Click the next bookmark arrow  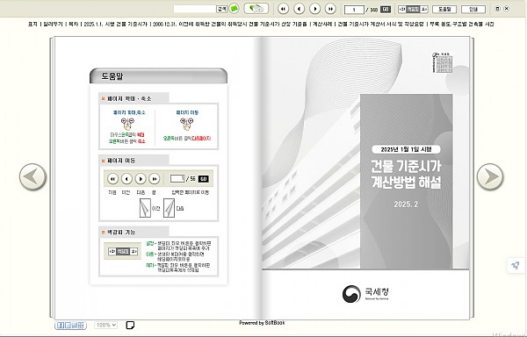coord(424,9)
